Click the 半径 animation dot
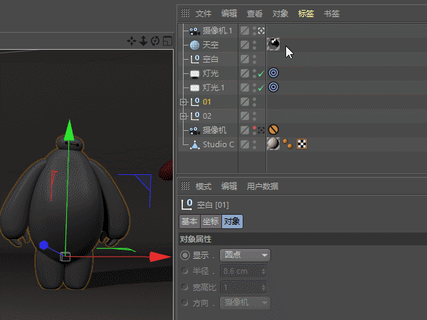 185,271
